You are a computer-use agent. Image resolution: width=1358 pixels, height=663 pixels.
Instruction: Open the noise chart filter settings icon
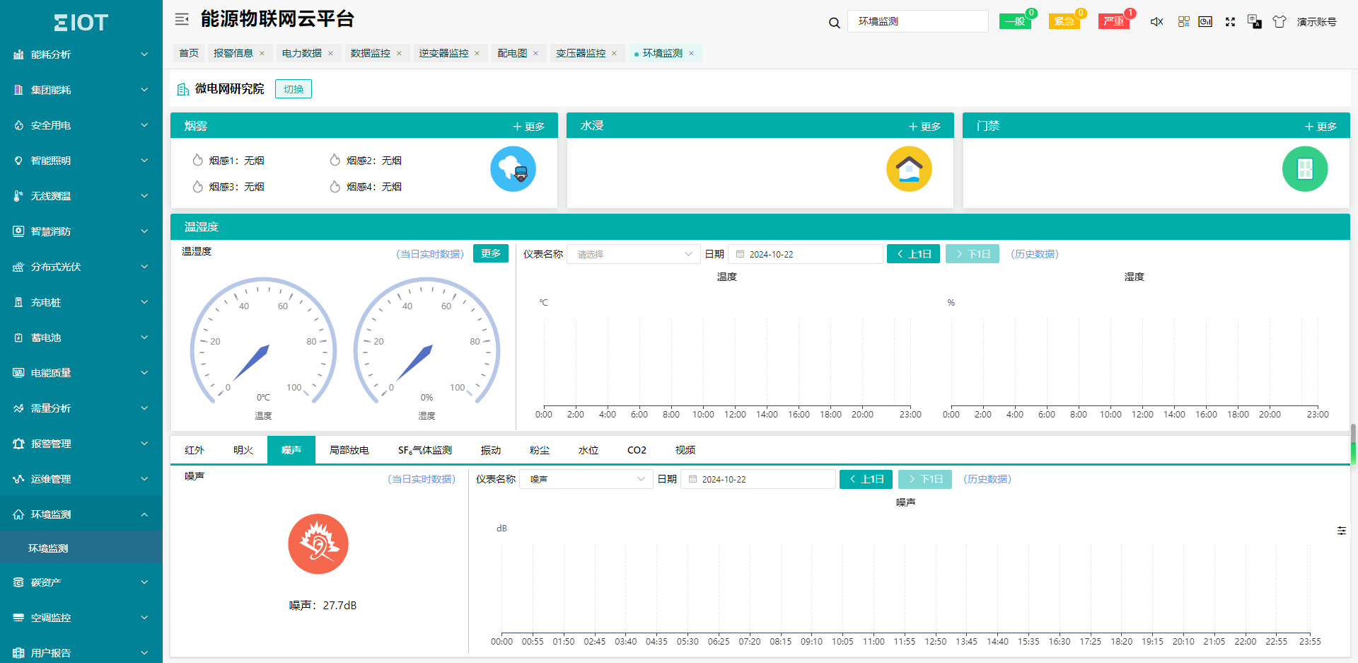[1342, 531]
